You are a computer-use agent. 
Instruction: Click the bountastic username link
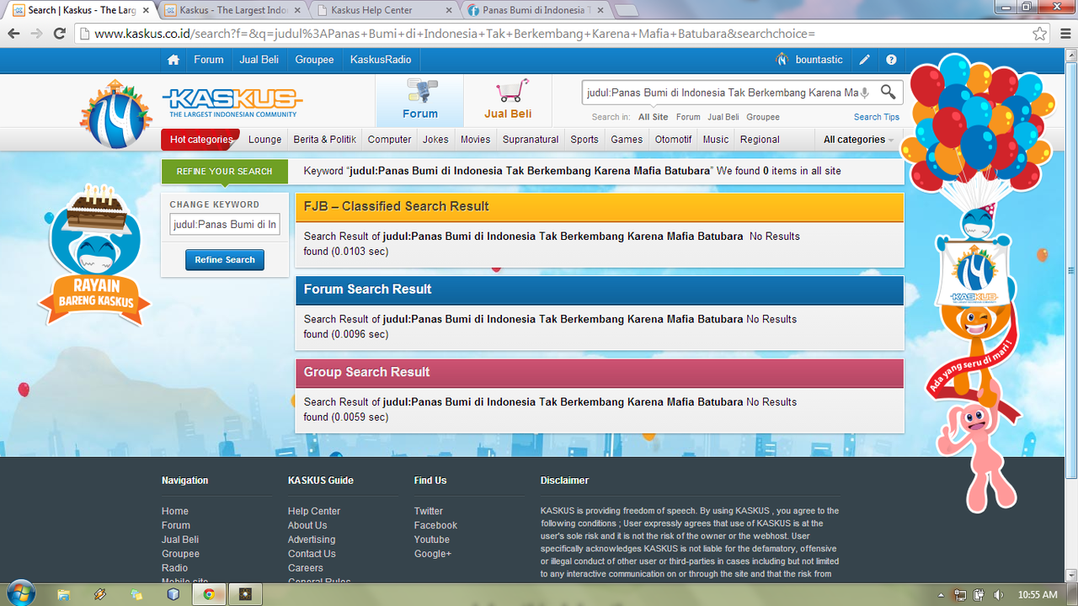(x=819, y=60)
